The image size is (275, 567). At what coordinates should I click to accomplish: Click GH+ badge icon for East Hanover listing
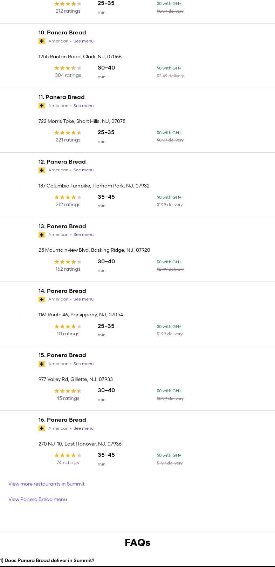tap(42, 428)
